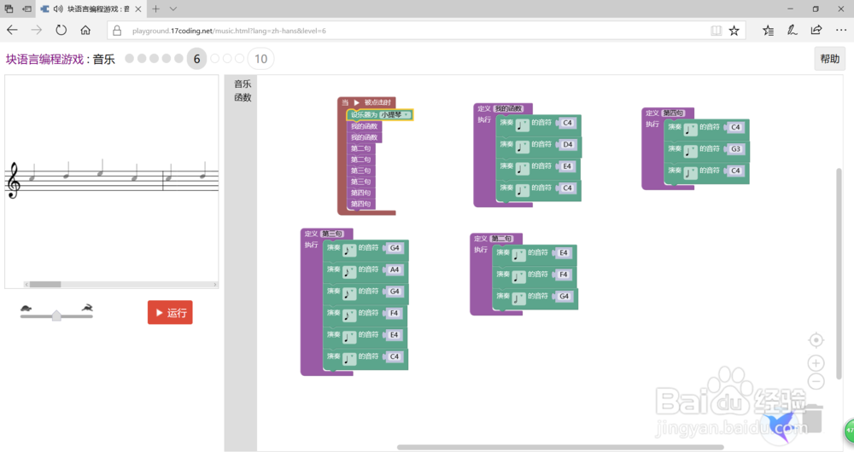Click the rabbit fast speed icon
Viewport: 854px width, 457px height.
[87, 309]
